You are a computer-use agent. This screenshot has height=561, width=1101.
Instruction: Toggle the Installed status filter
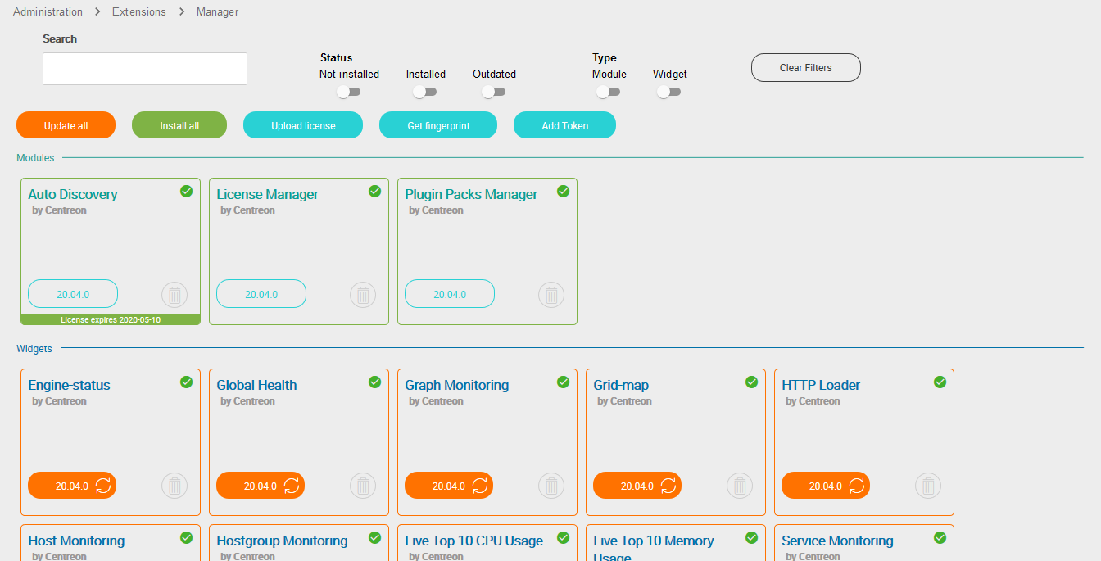coord(424,92)
